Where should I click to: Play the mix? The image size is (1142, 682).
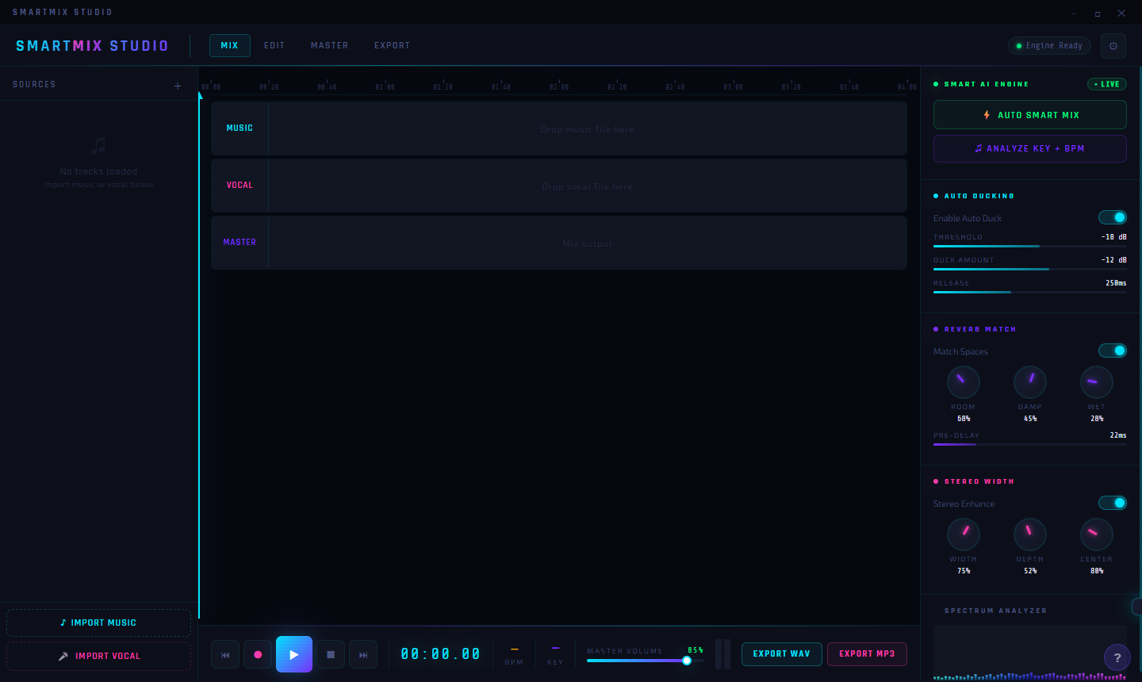pyautogui.click(x=294, y=654)
